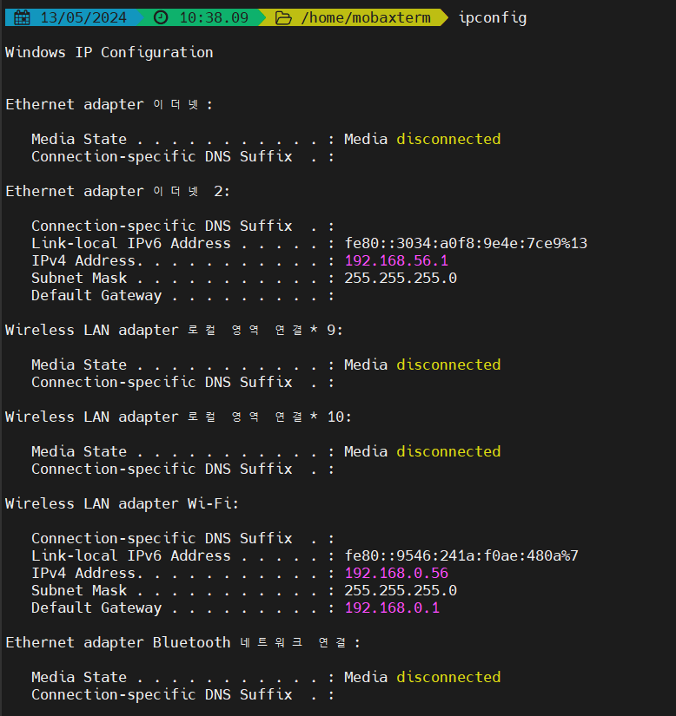676x716 pixels.
Task: Click the Ethernet adapter Bluetooth heading line
Action: tap(182, 642)
